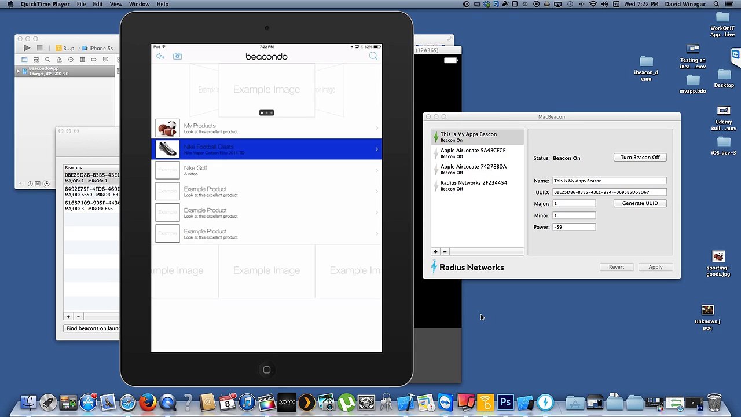This screenshot has height=417, width=741.
Task: Click the Power value field in MacBeacon
Action: (x=574, y=227)
